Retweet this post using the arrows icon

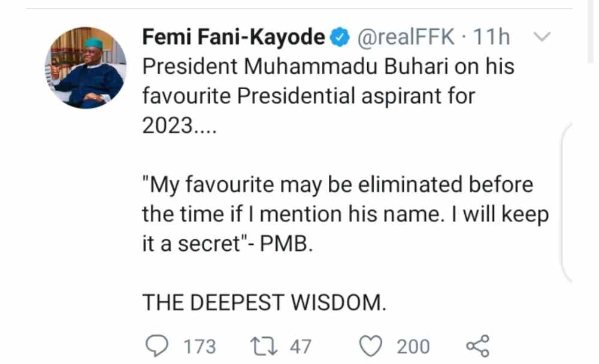(264, 347)
